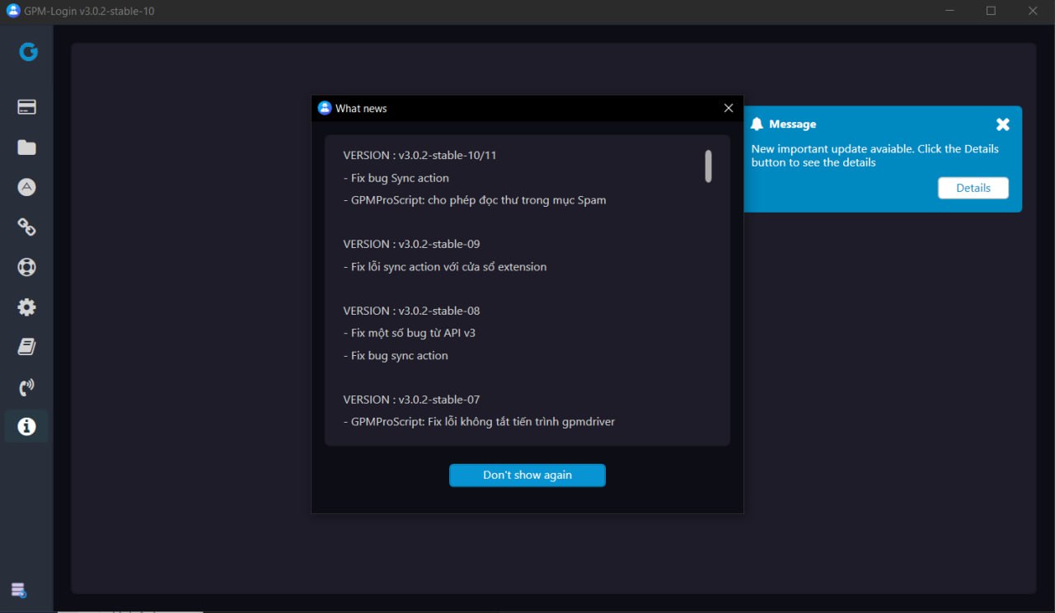Click the phone call icon in the sidebar
1055x613 pixels.
pyautogui.click(x=26, y=387)
